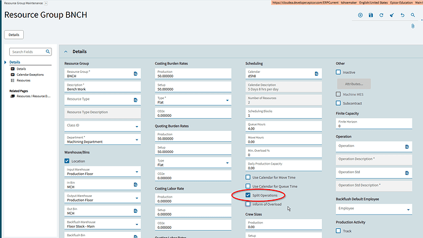Open the Backflush Default Employee dropdown

408,210
